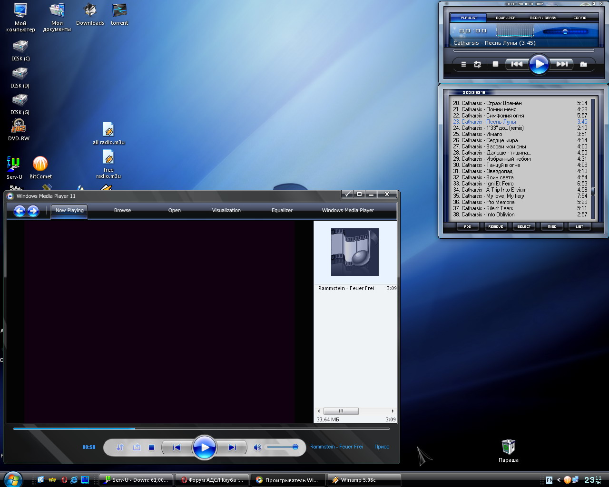Skip to previous track in Windows Media Player
The height and width of the screenshot is (487, 609).
(177, 447)
